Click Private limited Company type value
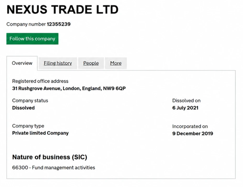This screenshot has height=187, width=243. pyautogui.click(x=40, y=133)
